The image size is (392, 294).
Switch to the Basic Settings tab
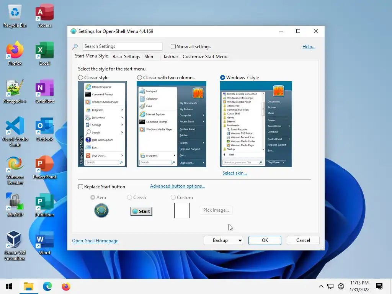pos(126,57)
